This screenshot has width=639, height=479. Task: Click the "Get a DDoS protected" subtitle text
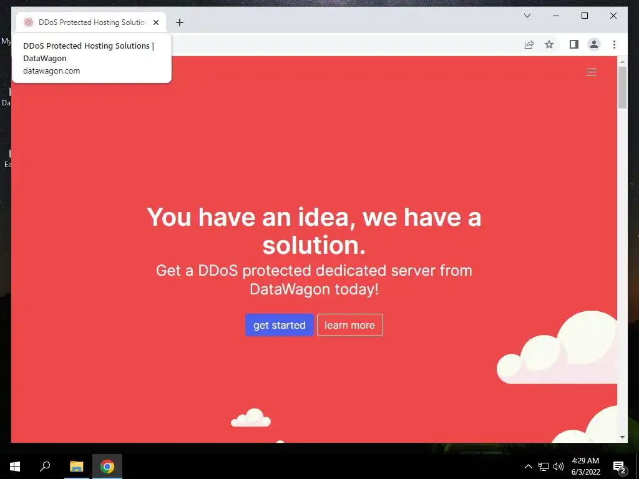[314, 280]
